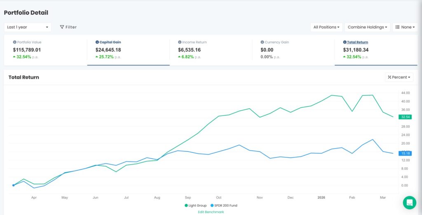Click the list icon in None dropdown

(397, 27)
